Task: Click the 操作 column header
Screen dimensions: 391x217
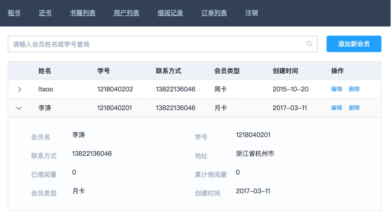Action: click(x=337, y=71)
